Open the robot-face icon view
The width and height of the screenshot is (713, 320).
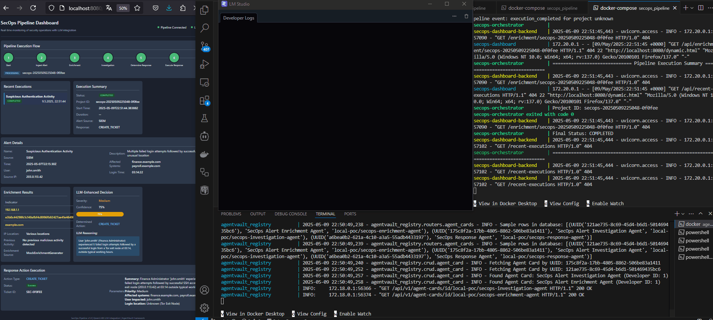point(204,136)
